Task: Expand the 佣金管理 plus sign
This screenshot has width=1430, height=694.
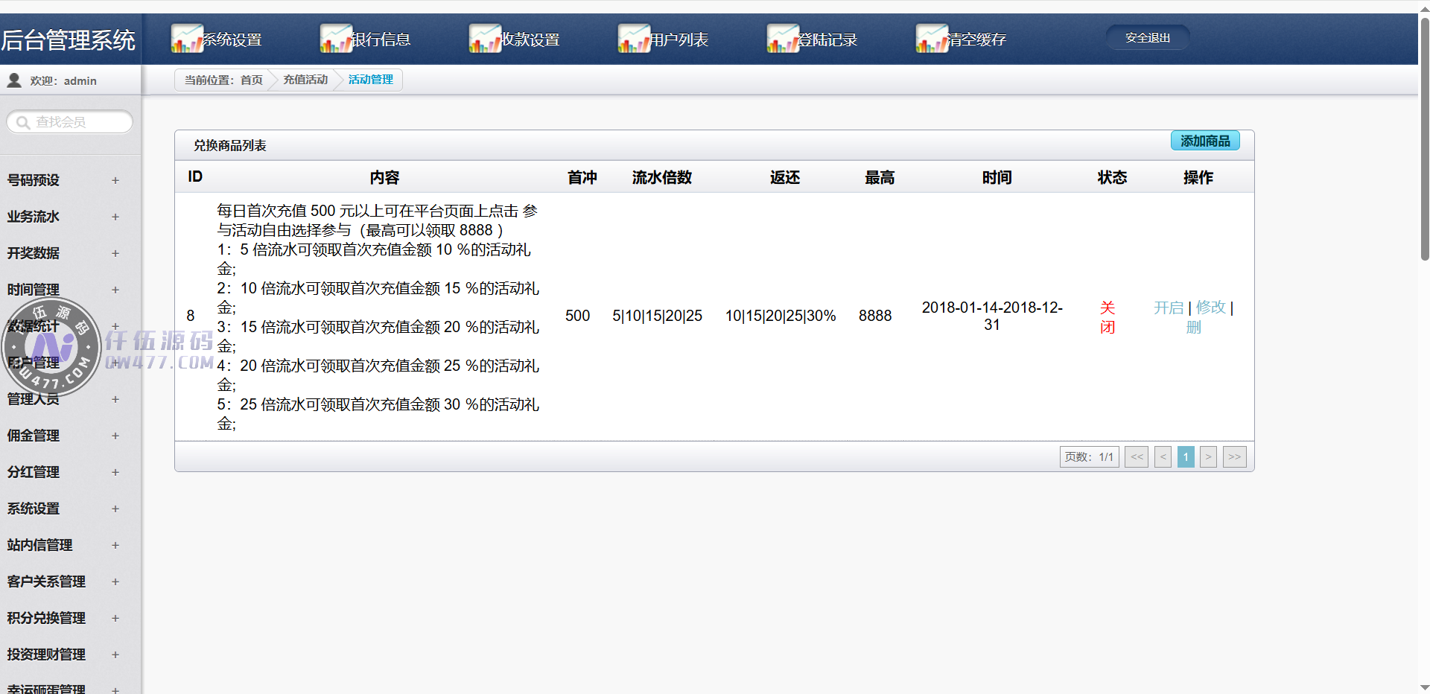Action: pyautogui.click(x=115, y=436)
